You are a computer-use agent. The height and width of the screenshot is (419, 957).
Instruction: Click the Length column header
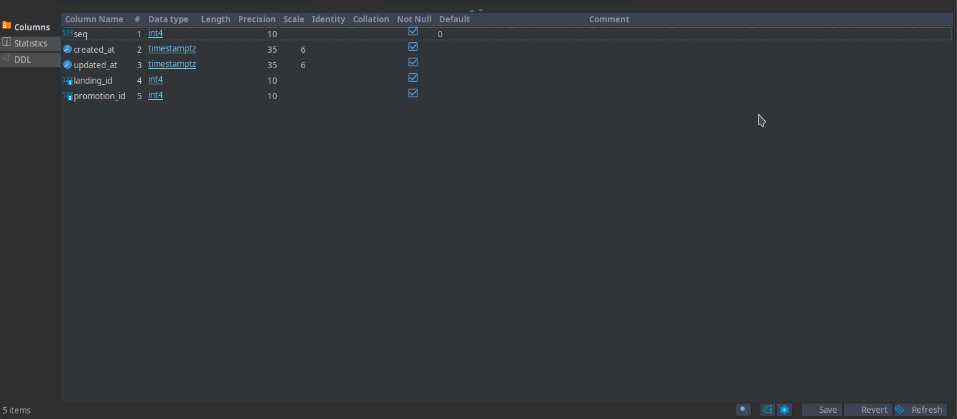coord(216,19)
